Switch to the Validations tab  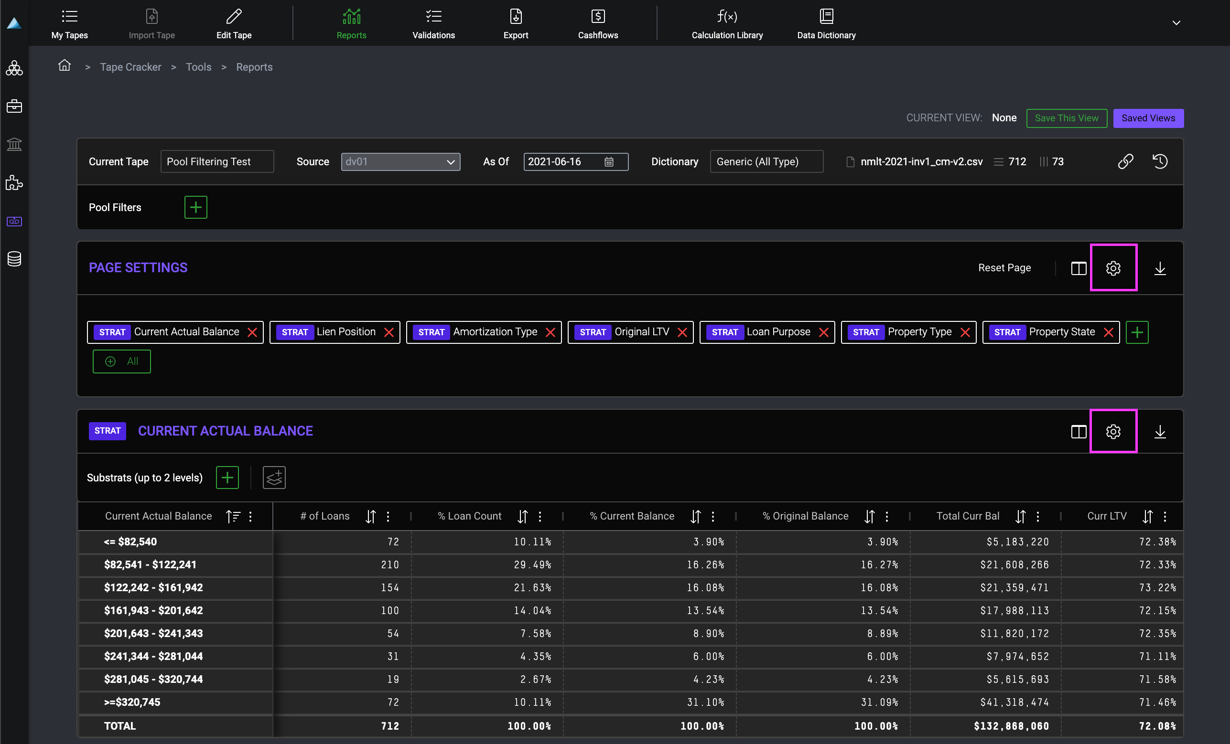tap(433, 23)
